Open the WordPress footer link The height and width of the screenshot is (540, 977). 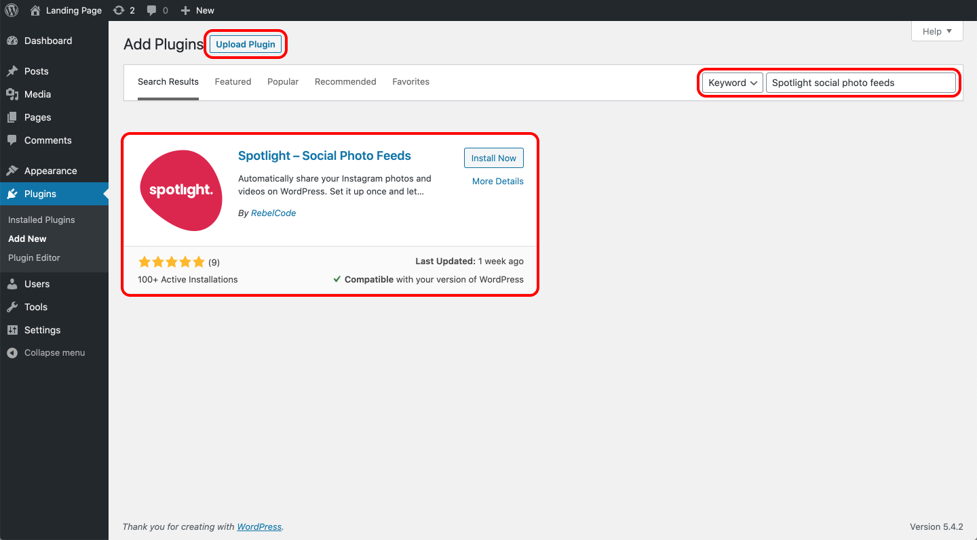click(259, 527)
